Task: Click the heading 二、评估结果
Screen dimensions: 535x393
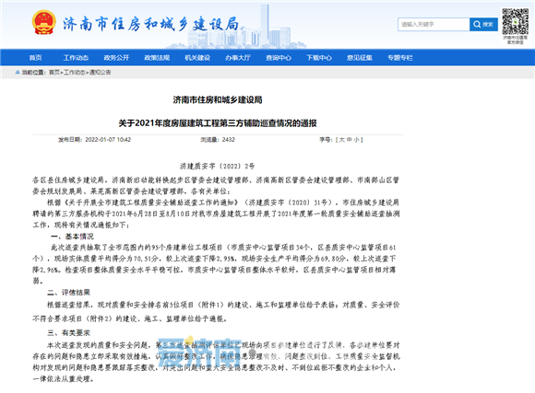Action: click(x=68, y=292)
